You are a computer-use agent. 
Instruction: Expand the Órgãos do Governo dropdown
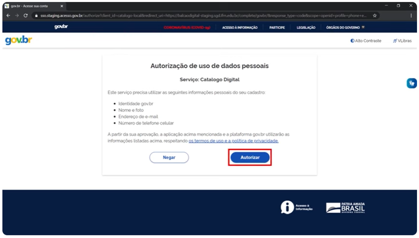tap(345, 27)
